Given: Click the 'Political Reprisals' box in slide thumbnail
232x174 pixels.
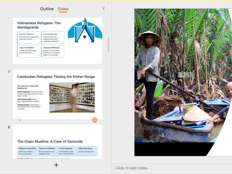Looking at the screenshot, I should pos(53,38).
